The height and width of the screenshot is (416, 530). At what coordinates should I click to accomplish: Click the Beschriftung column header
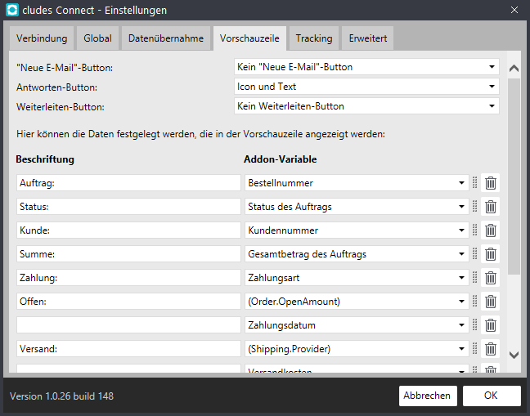point(45,159)
